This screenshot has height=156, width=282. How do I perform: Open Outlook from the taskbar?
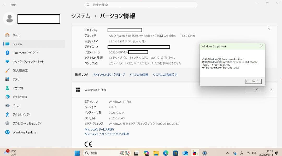(x=185, y=153)
